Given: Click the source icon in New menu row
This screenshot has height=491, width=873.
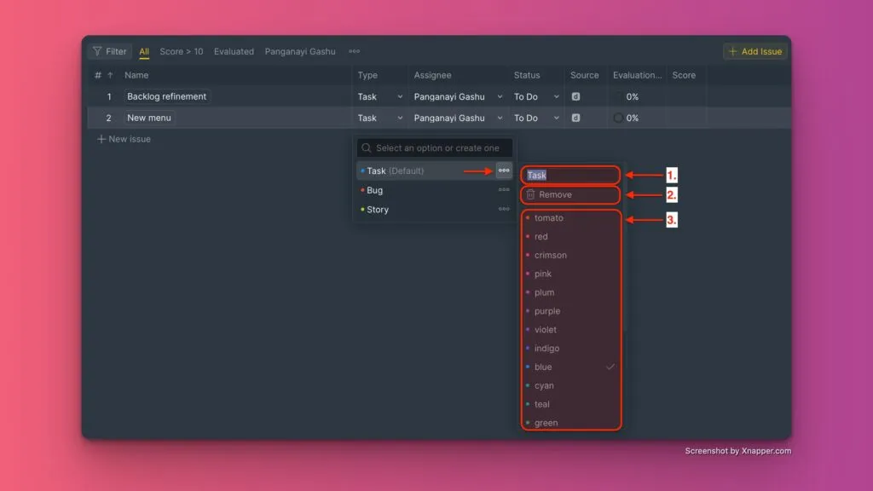Looking at the screenshot, I should coord(575,118).
